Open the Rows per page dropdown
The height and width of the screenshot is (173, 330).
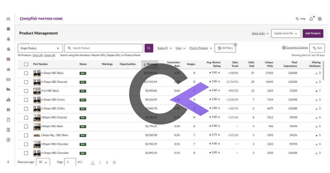click(43, 162)
